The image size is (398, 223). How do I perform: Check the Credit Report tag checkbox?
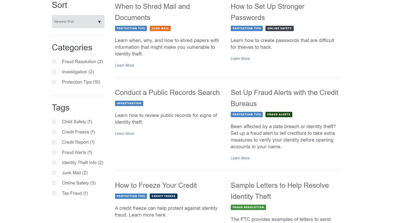[54, 142]
